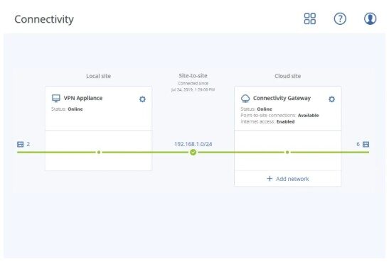Click the cloud server count 6
Screen dimensions: 389x264
click(x=358, y=144)
